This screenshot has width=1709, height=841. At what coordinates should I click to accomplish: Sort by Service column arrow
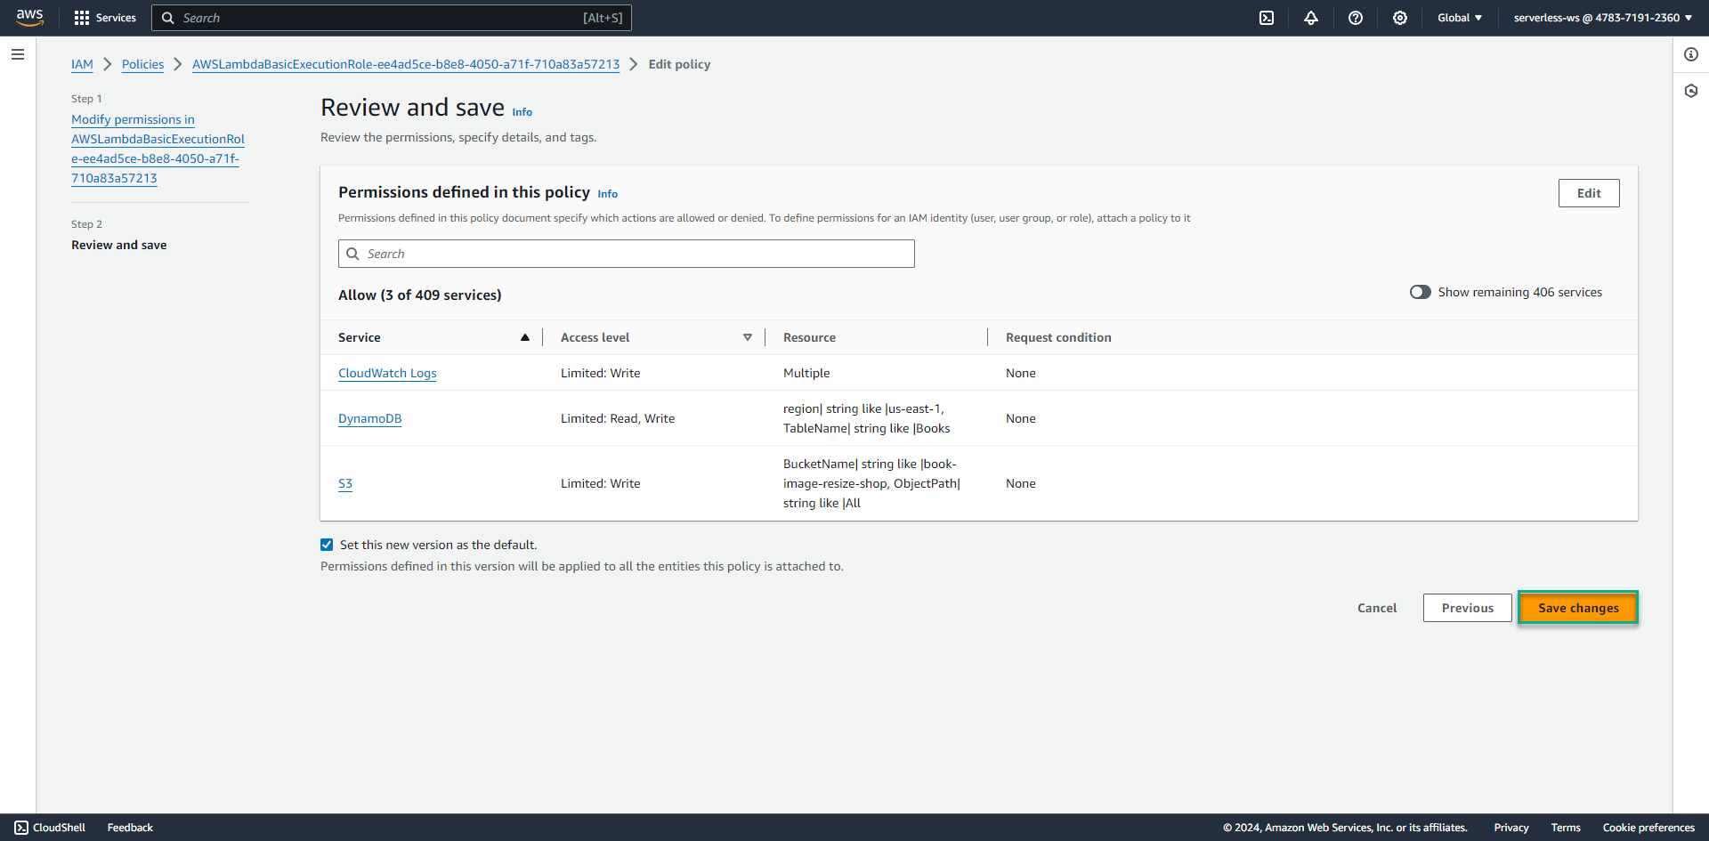point(525,337)
